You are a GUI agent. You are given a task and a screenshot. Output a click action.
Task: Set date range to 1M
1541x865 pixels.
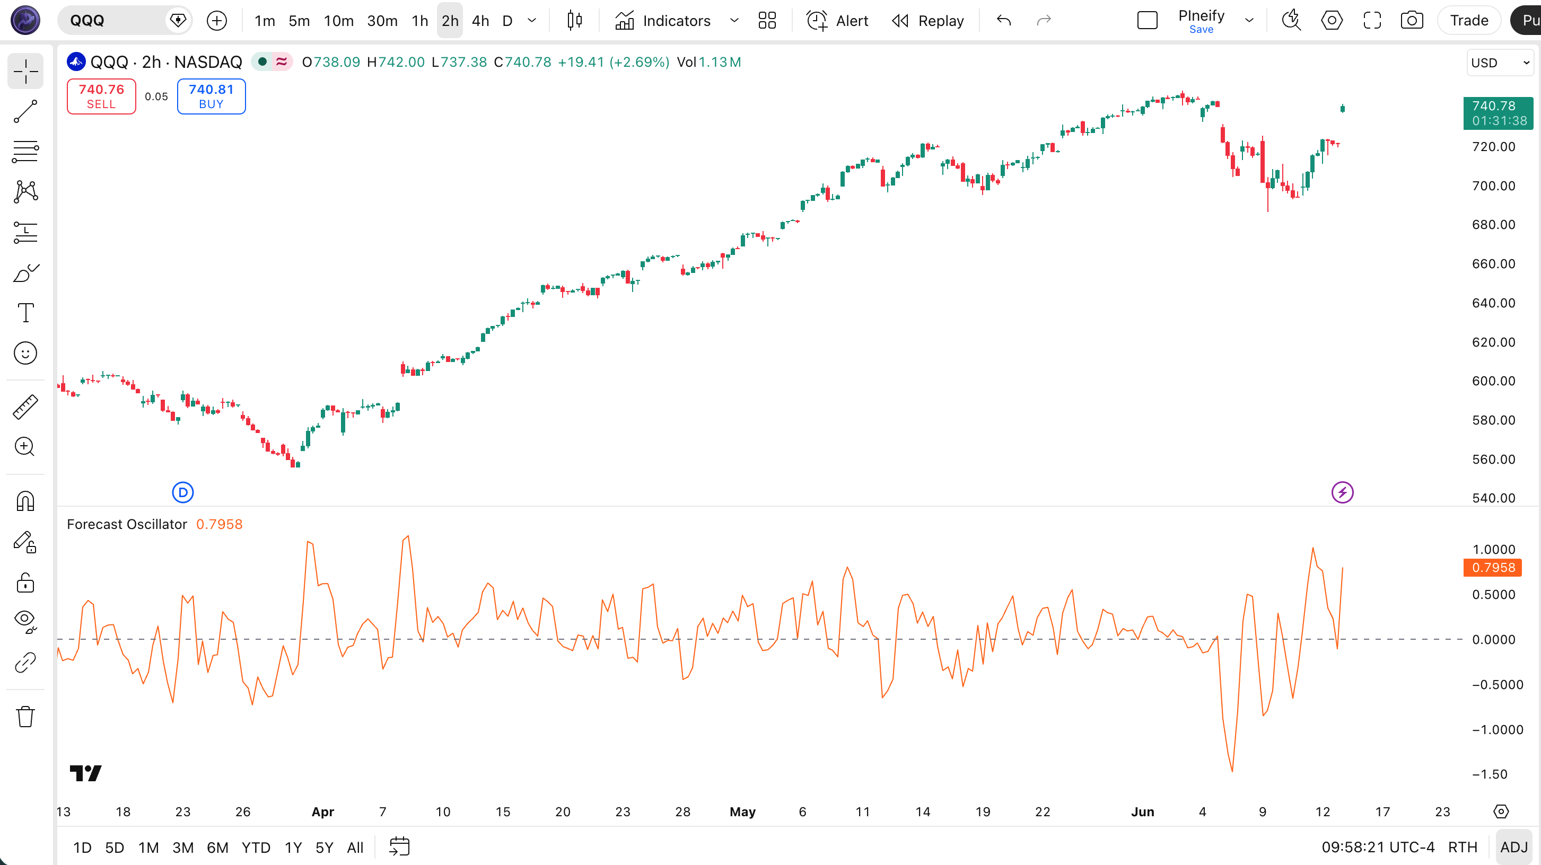click(x=148, y=847)
